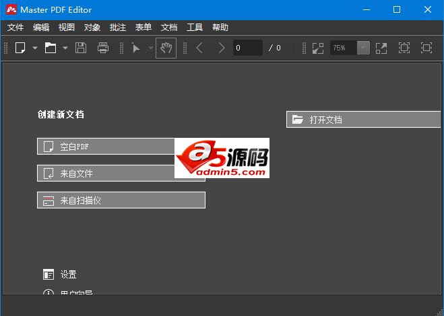Go to the next page arrow
Viewport: 444px width, 316px height.
221,48
